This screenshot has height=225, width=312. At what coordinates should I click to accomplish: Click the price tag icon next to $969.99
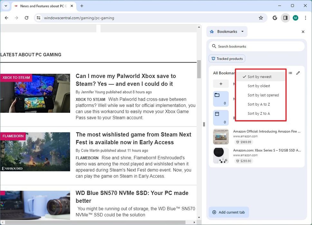238,142
